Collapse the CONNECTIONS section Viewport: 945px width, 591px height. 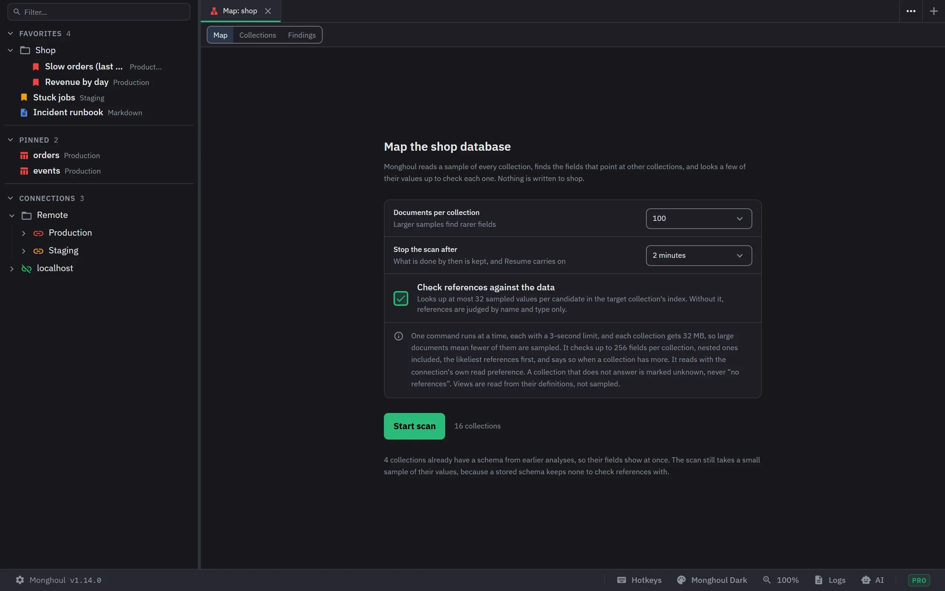click(x=11, y=198)
